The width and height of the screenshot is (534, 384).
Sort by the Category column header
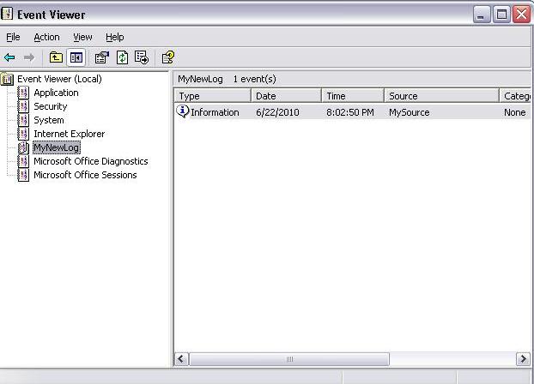515,96
